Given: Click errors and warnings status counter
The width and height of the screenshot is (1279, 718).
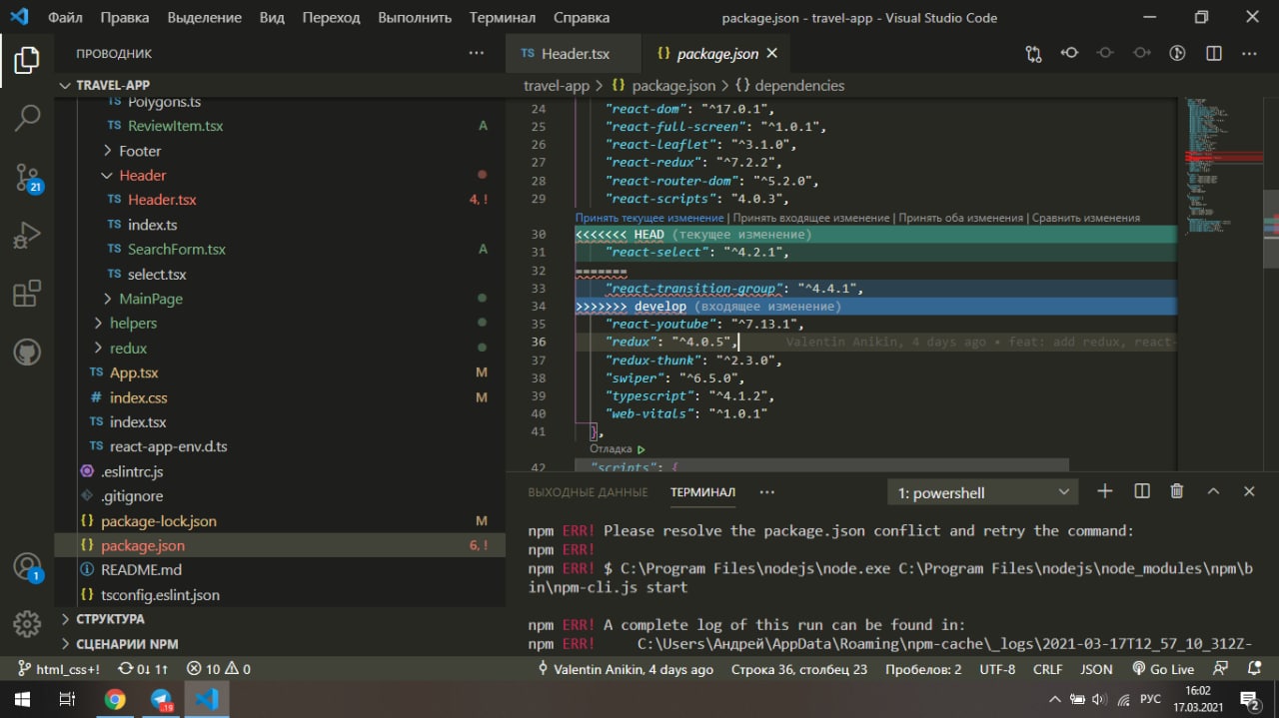Looking at the screenshot, I should click(x=218, y=669).
